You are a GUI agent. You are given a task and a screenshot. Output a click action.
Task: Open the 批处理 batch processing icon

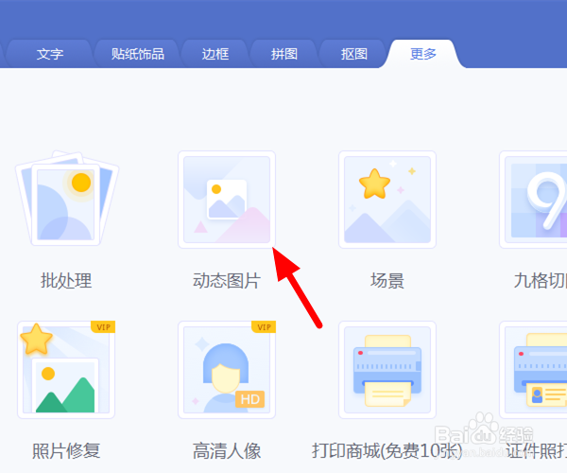point(67,199)
